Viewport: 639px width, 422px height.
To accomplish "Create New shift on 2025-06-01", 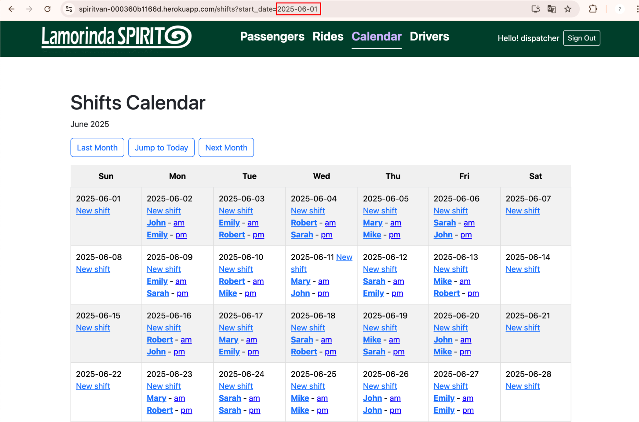I will (93, 211).
